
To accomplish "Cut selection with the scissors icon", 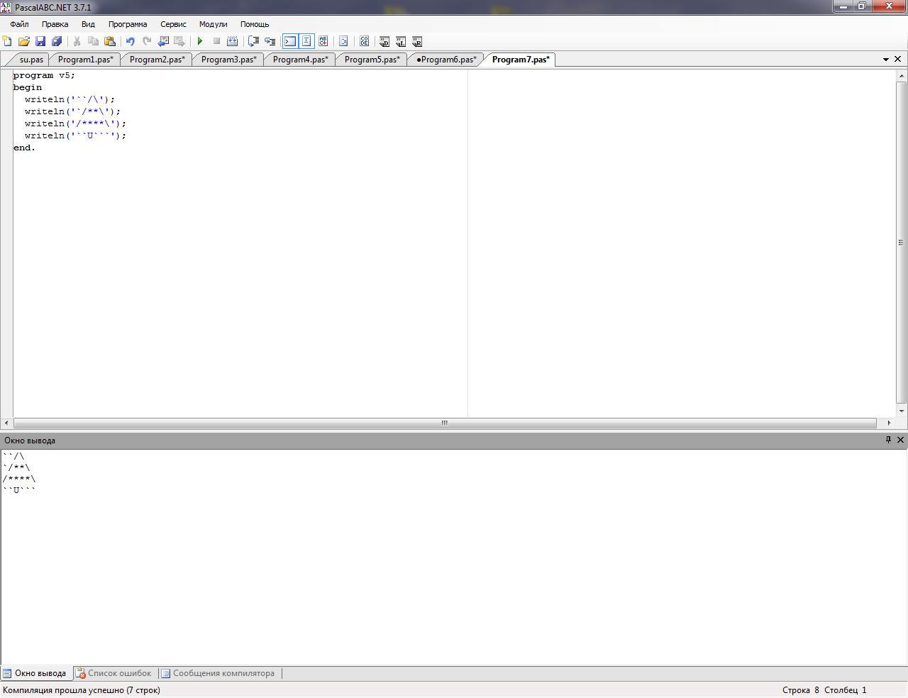I will coord(77,41).
